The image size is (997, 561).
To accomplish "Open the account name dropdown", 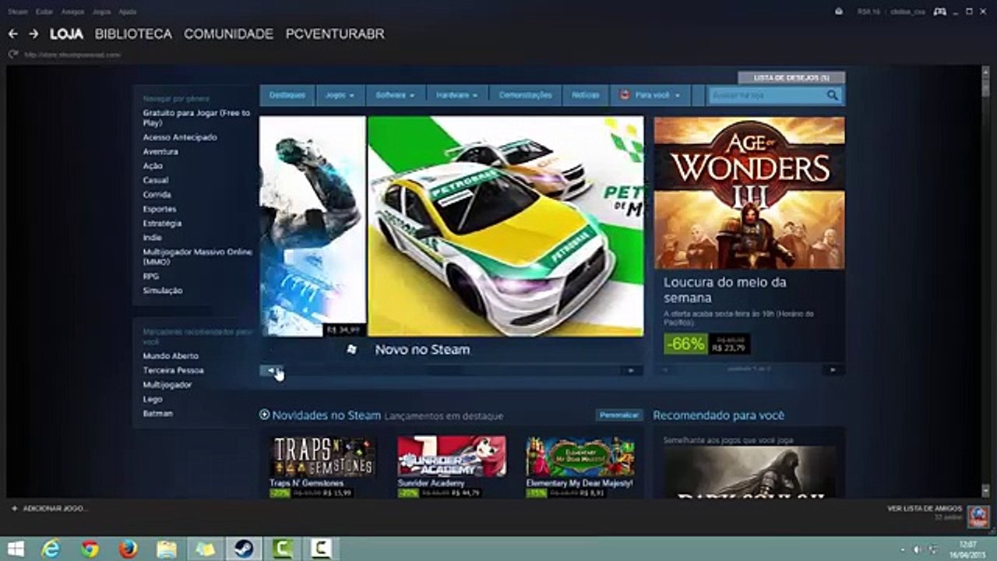I will [x=909, y=12].
